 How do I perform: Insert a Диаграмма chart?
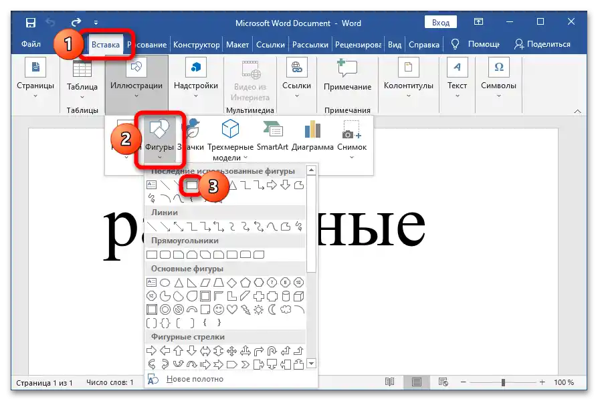[312, 135]
